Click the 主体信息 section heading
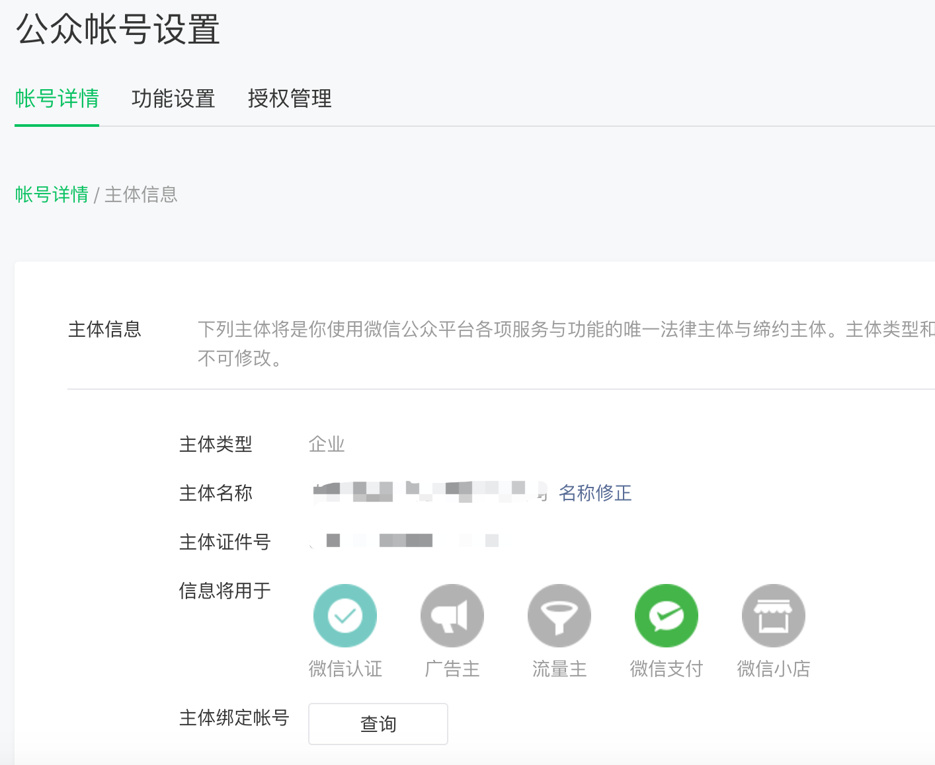 [104, 329]
